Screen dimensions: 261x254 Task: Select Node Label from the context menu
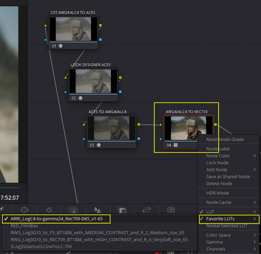point(229,149)
